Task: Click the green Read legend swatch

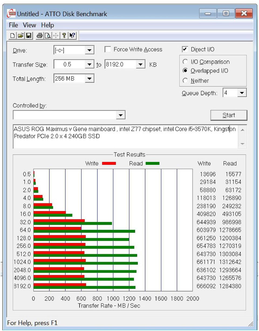Action: click(152, 163)
